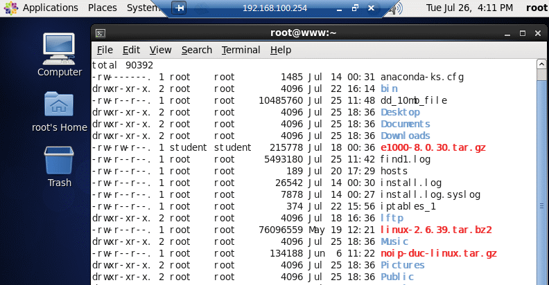The height and width of the screenshot is (285, 549).
Task: Open the Terminal menu in menu bar
Action: 241,50
